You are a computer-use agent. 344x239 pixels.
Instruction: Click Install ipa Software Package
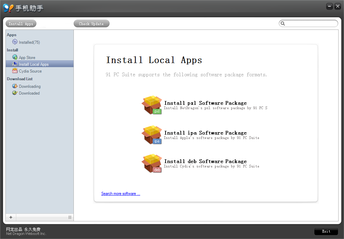(205, 133)
